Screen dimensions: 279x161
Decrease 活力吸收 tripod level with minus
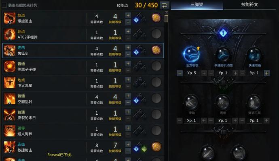180,73
